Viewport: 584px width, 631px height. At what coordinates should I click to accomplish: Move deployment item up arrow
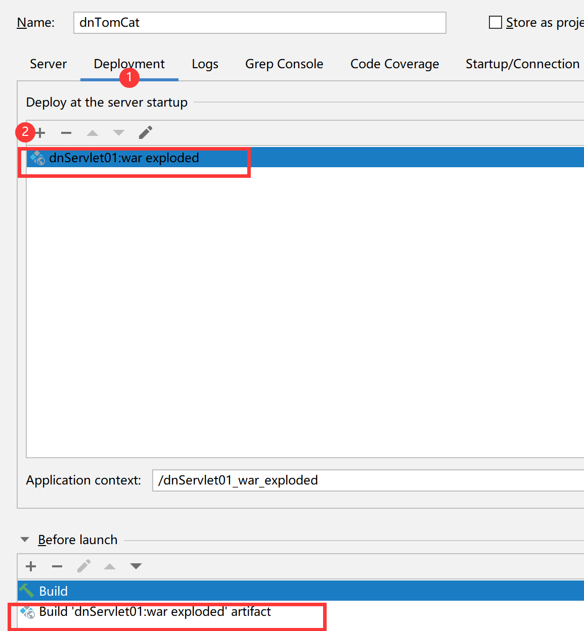click(x=93, y=133)
